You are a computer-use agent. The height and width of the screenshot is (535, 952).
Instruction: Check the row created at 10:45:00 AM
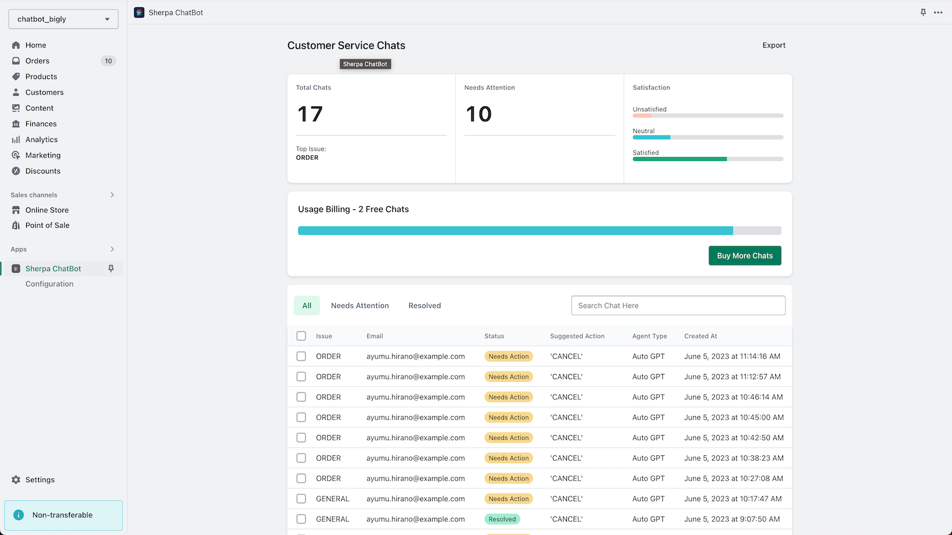click(x=301, y=417)
